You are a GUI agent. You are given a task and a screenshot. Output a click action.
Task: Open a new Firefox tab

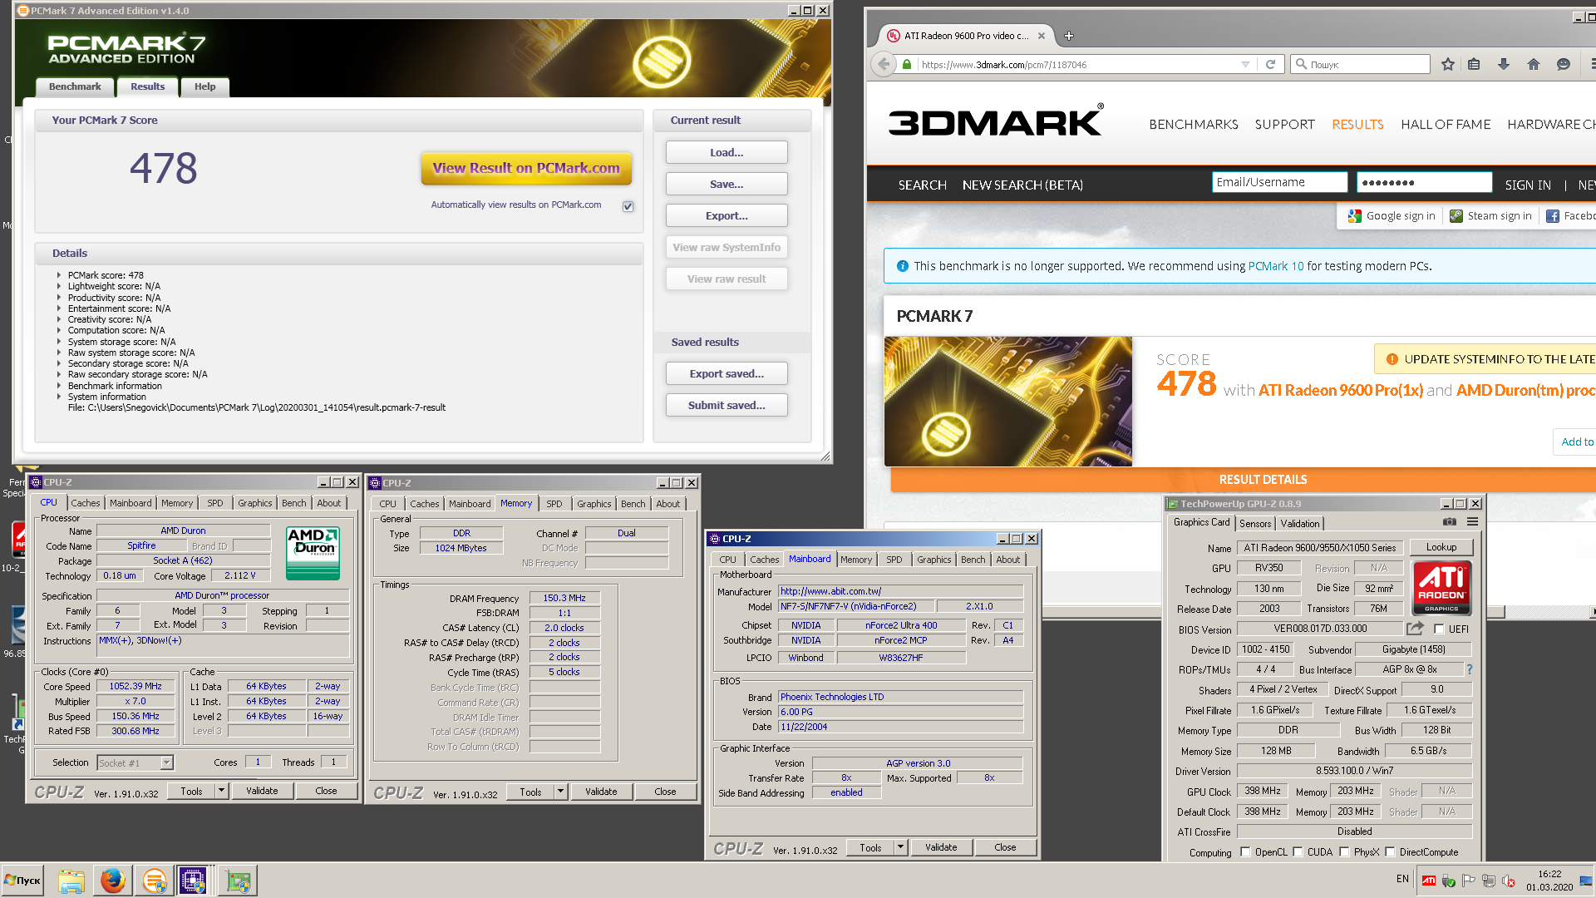(1069, 36)
